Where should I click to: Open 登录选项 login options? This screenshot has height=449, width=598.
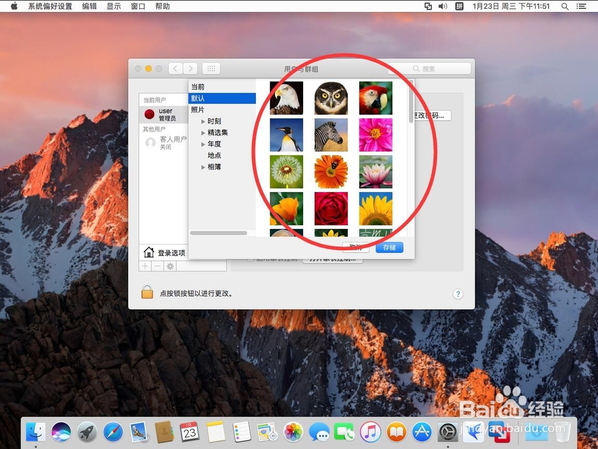coord(164,252)
